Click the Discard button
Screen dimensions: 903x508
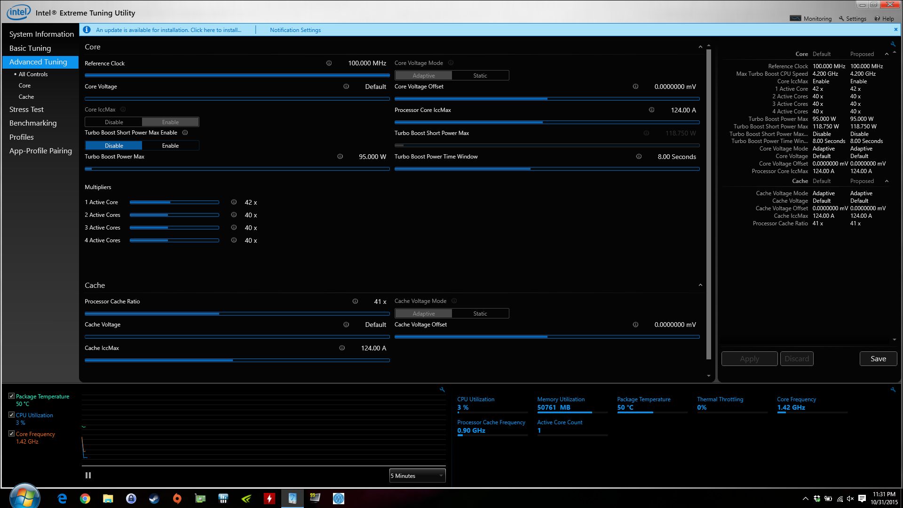pyautogui.click(x=797, y=359)
